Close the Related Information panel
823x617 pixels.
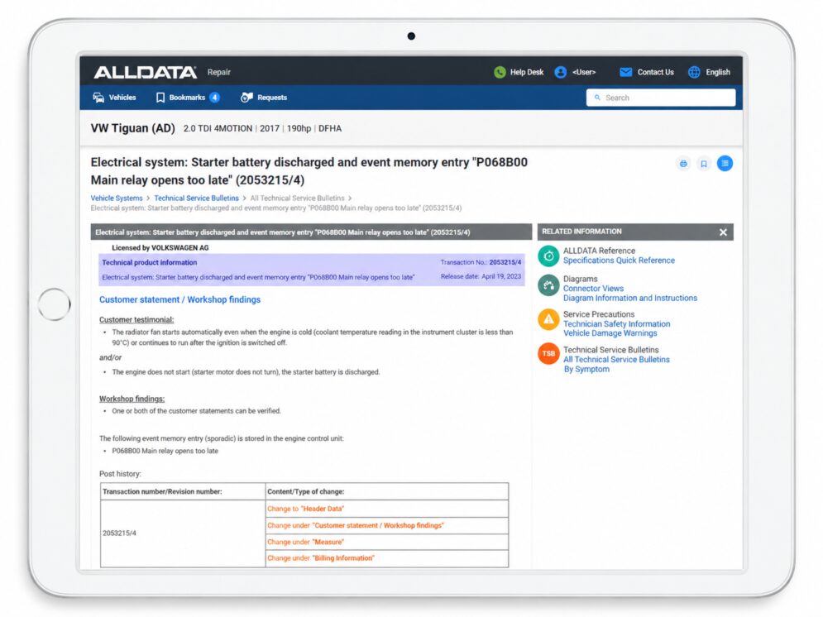click(723, 232)
